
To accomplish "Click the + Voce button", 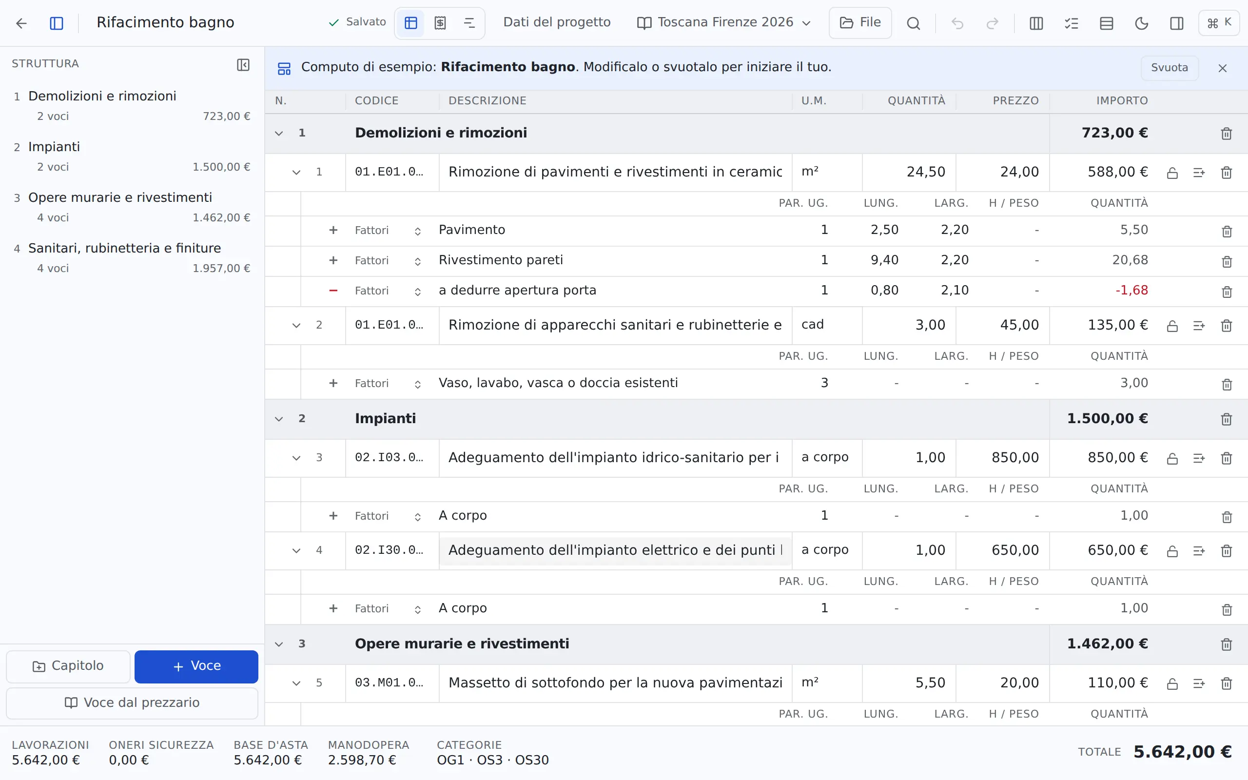I will [196, 666].
